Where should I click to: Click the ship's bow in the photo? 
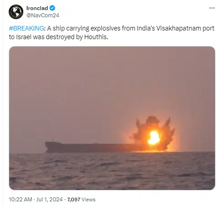[x=49, y=147]
